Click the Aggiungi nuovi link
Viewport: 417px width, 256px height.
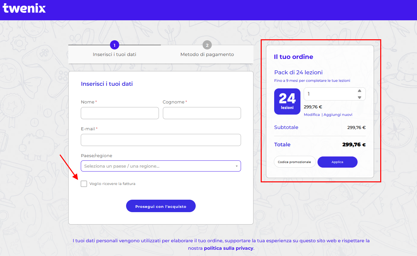point(338,115)
